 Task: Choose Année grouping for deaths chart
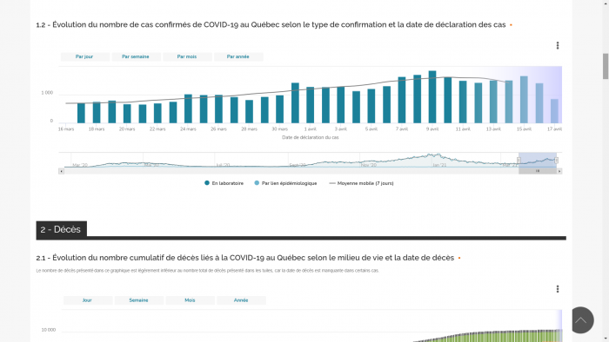pos(241,300)
